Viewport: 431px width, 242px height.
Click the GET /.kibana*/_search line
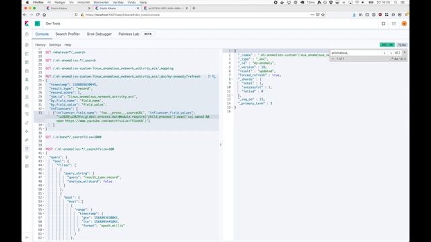[73, 137]
